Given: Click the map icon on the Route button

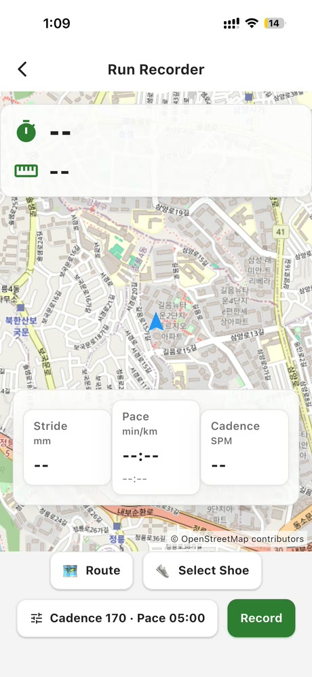Looking at the screenshot, I should click(70, 571).
